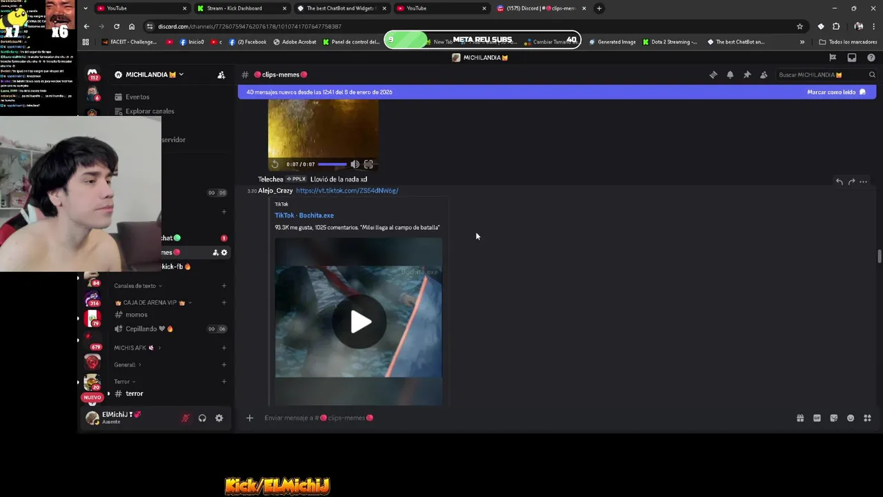
Task: Bookmark this page star icon
Action: [800, 26]
